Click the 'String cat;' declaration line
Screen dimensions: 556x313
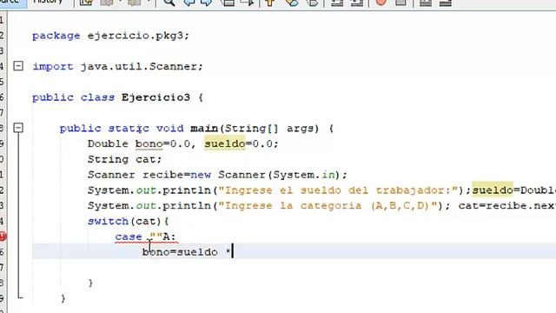[x=124, y=159]
